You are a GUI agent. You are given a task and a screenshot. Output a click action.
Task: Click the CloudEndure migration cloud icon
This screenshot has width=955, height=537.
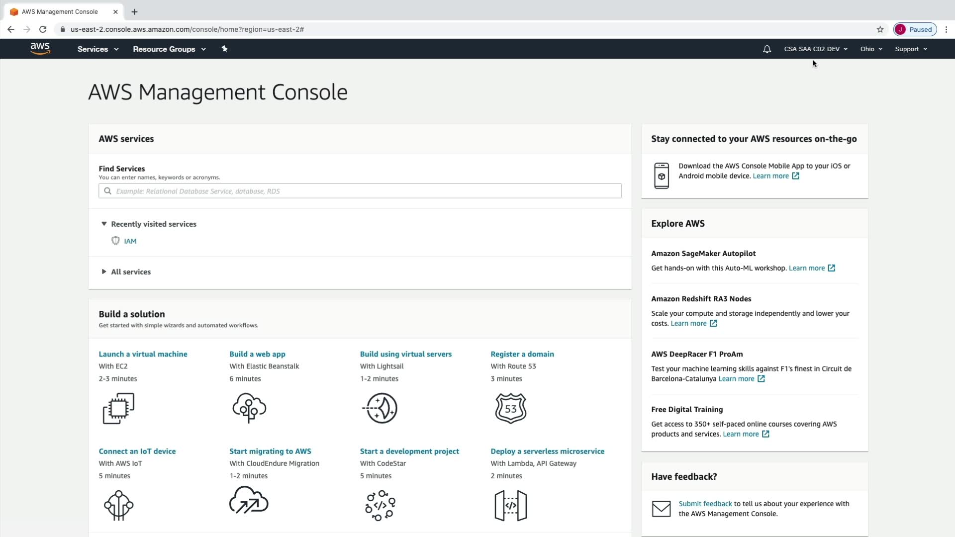249,500
